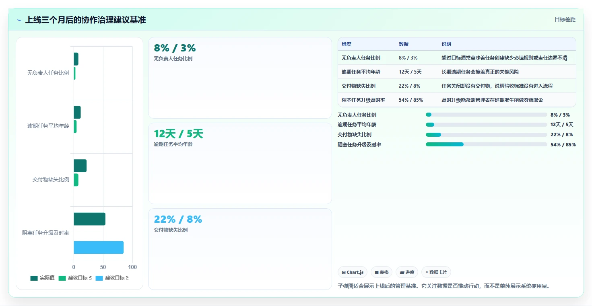Click chart axis label 交付物缺失比例
Image resolution: width=592 pixels, height=306 pixels.
click(51, 180)
